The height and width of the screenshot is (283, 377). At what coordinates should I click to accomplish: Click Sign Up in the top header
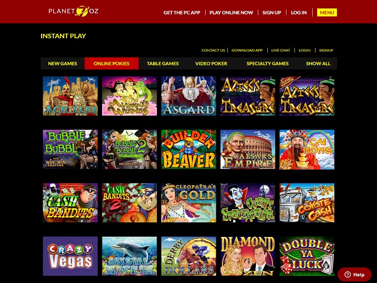(272, 13)
